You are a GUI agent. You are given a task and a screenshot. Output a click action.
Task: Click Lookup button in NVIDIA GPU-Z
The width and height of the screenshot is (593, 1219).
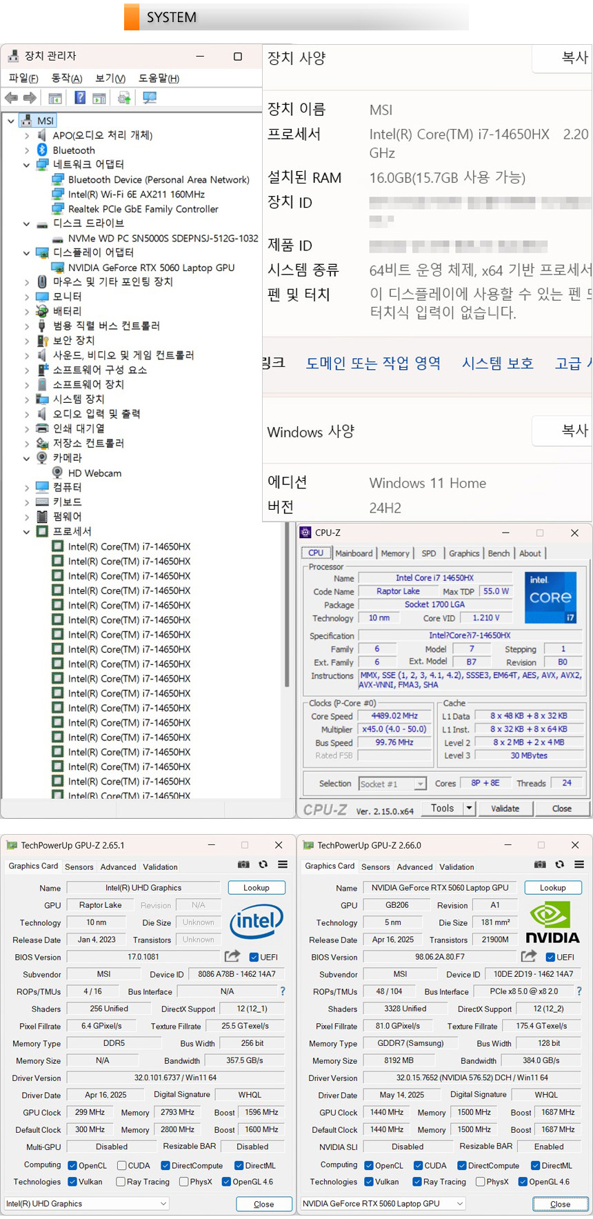[x=552, y=888]
